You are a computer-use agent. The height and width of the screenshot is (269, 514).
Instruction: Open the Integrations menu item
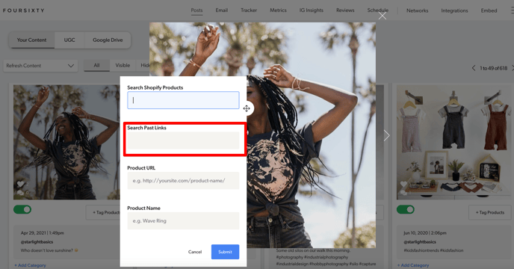(454, 10)
